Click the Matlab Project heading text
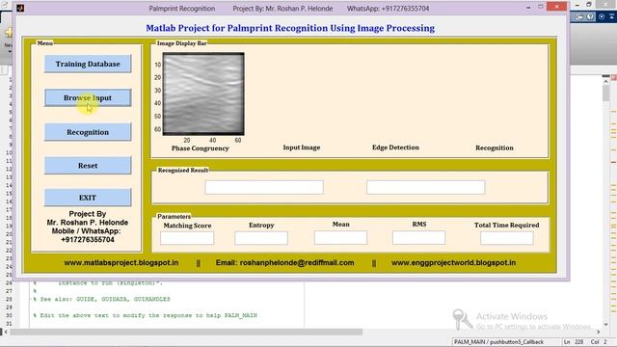The height and width of the screenshot is (347, 617). click(x=290, y=28)
